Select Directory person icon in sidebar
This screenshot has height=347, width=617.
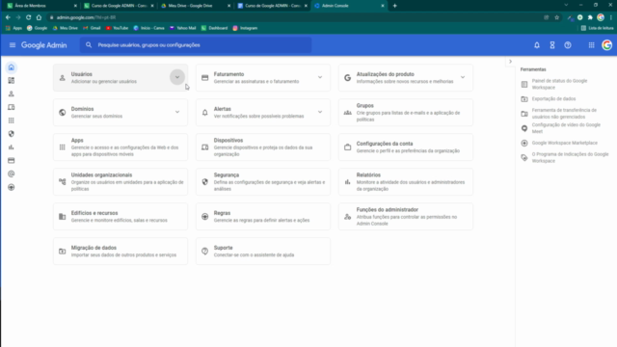tap(11, 94)
